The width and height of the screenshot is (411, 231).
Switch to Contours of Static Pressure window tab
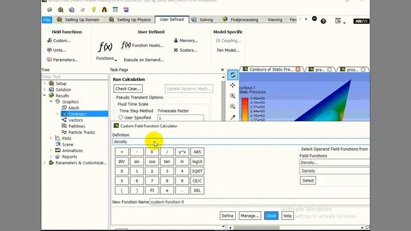pos(271,69)
